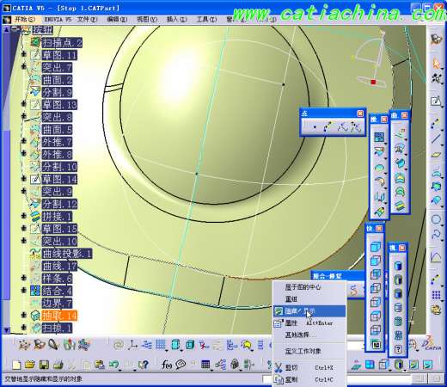Select 曲线投影.1 in the tree
Viewport: 447px width, 387px height.
(x=67, y=254)
